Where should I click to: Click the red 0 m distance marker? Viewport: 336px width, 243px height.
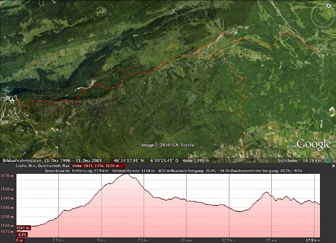(x=20, y=240)
